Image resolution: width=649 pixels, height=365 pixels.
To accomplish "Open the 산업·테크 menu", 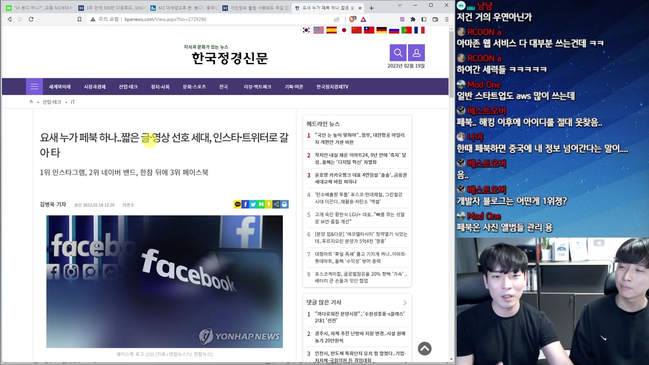I will [128, 87].
